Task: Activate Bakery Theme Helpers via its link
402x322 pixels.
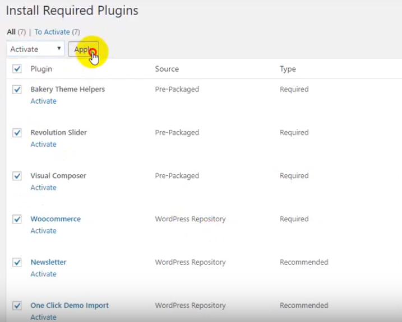Action: [43, 101]
